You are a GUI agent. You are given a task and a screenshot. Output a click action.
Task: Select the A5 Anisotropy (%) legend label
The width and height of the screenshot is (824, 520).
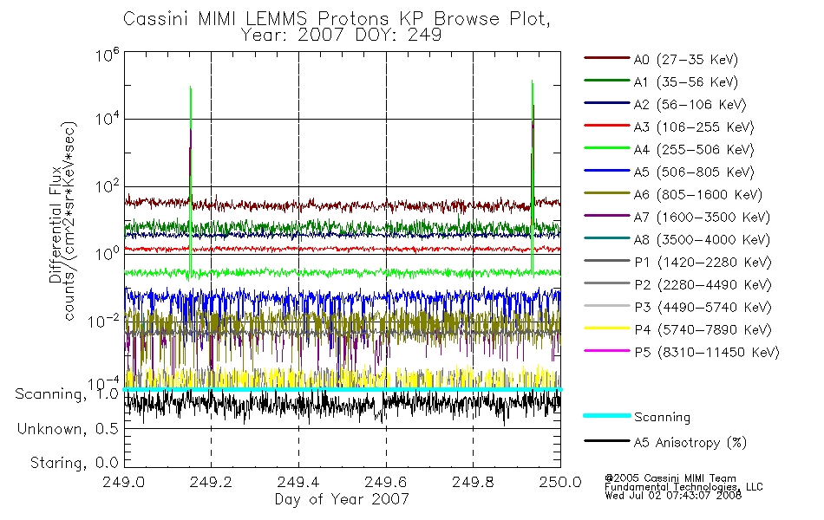click(690, 443)
